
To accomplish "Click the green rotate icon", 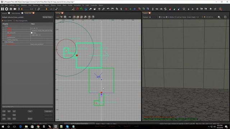I will [x=82, y=9].
